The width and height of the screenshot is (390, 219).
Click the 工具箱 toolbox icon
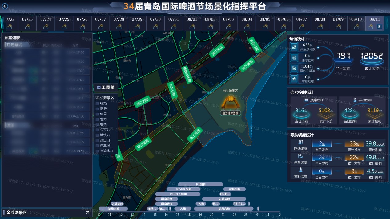pyautogui.click(x=99, y=88)
